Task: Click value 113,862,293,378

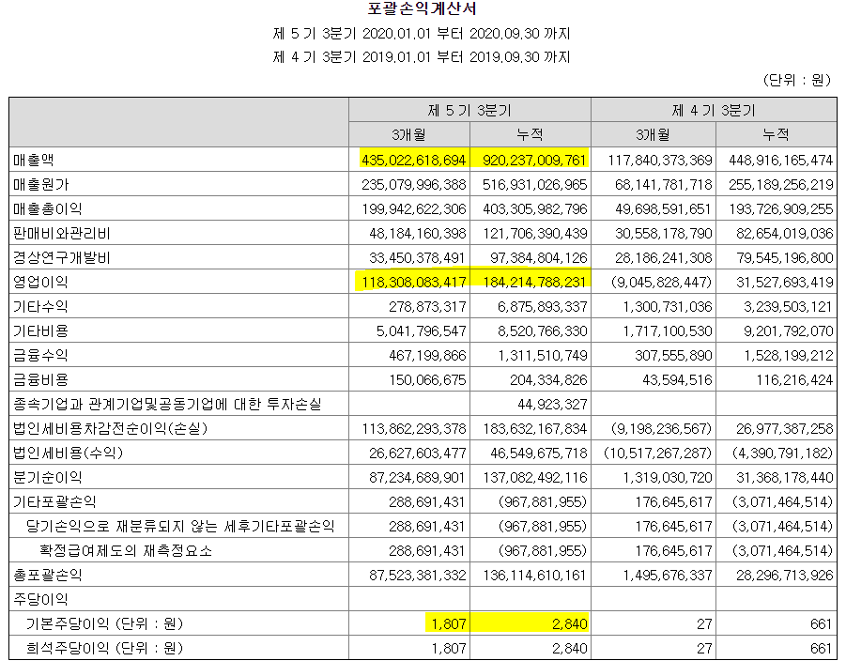Action: [414, 428]
